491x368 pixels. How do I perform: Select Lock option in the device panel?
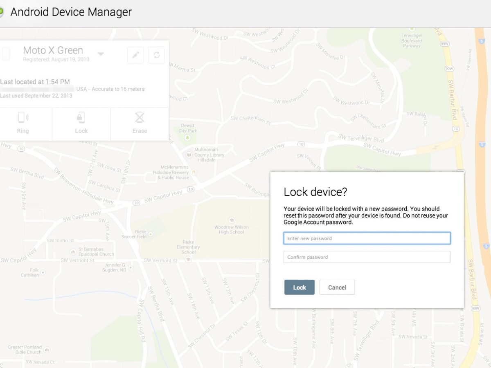tap(81, 123)
